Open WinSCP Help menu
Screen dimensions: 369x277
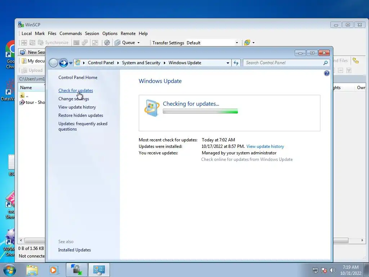[x=143, y=34]
